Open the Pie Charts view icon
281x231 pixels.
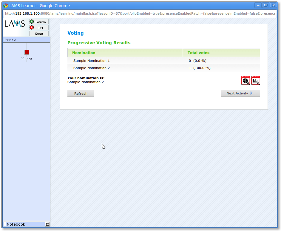tap(246, 80)
